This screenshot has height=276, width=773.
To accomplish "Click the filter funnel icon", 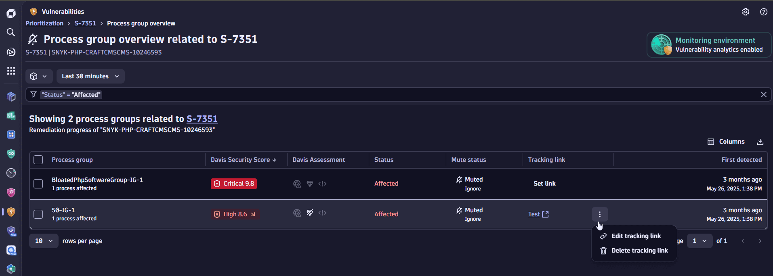I will pyautogui.click(x=34, y=94).
